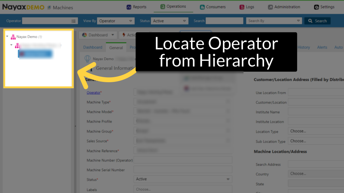The width and height of the screenshot is (344, 193).
Task: Switch to the History tab
Action: pos(304,47)
